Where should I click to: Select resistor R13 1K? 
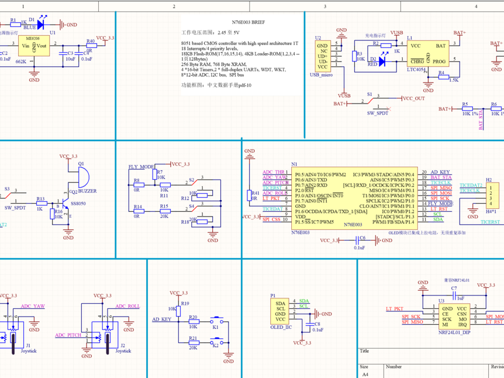42,203
